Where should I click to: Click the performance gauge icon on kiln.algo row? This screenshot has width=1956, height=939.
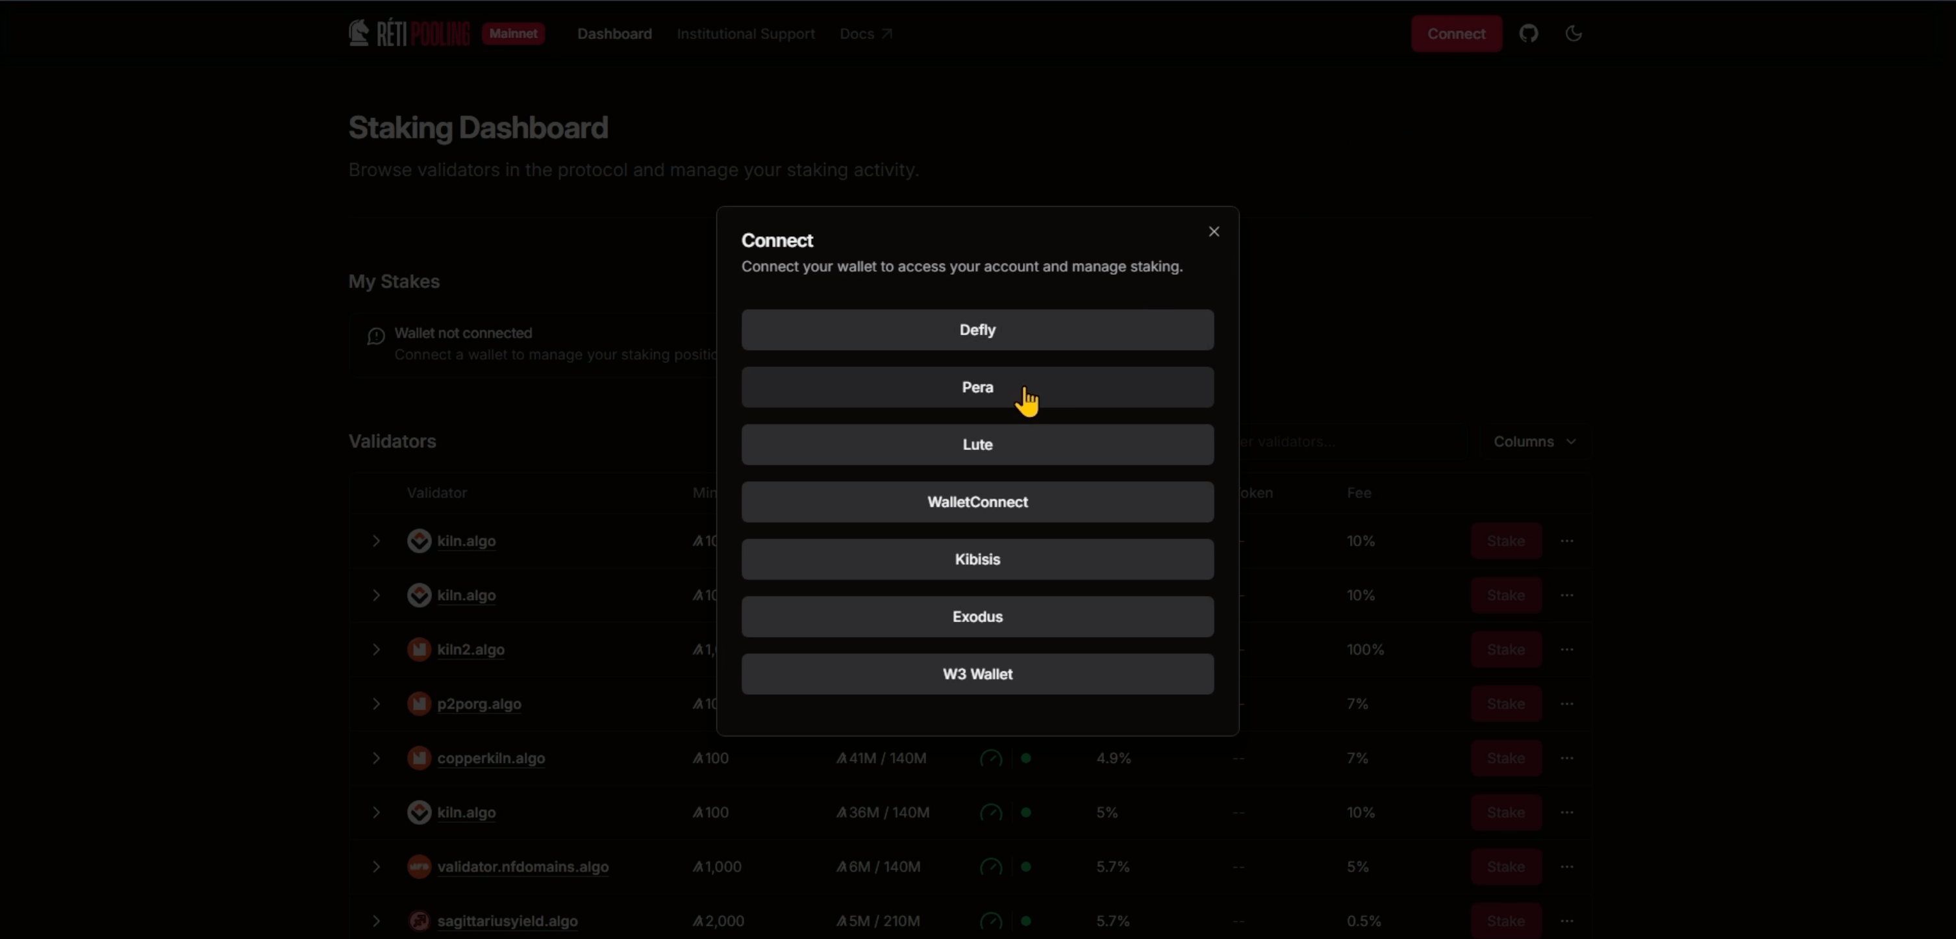(990, 812)
